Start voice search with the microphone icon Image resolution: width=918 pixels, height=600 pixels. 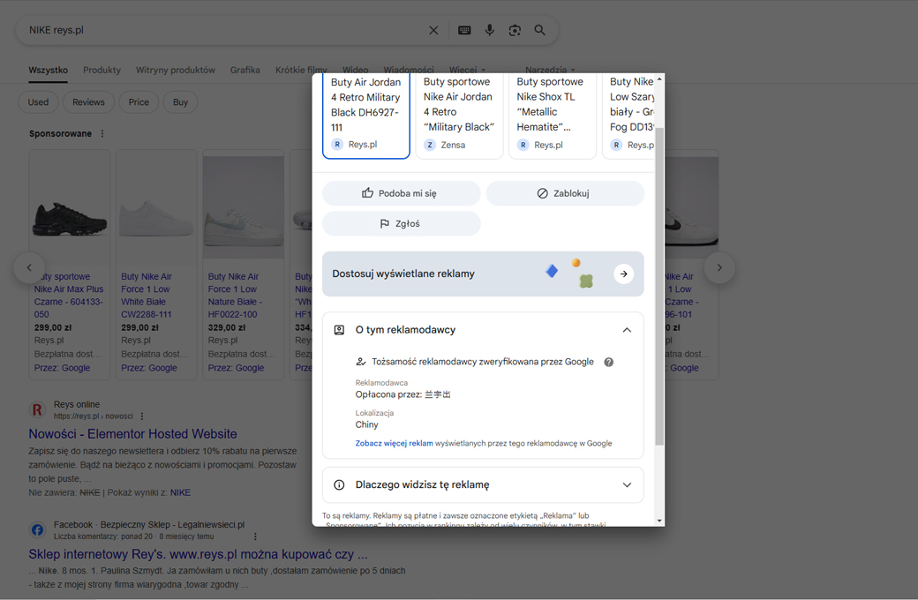click(x=489, y=30)
